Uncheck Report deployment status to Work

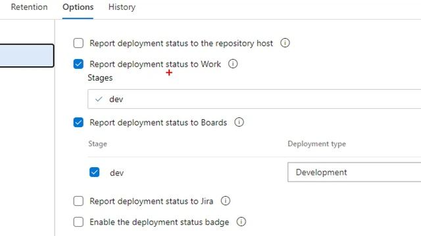point(78,64)
